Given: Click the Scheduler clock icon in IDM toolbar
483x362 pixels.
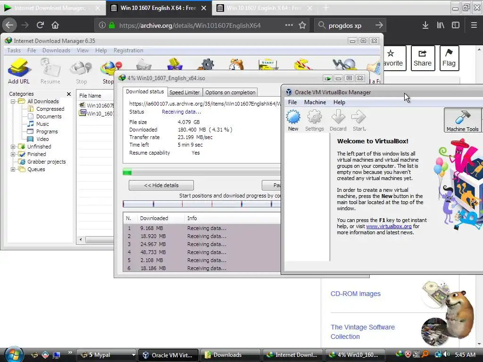Looking at the screenshot, I should point(236,64).
